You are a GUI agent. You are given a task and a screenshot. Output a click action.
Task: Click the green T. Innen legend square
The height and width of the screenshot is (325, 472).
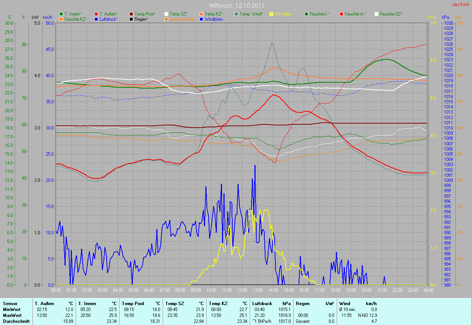(x=61, y=14)
